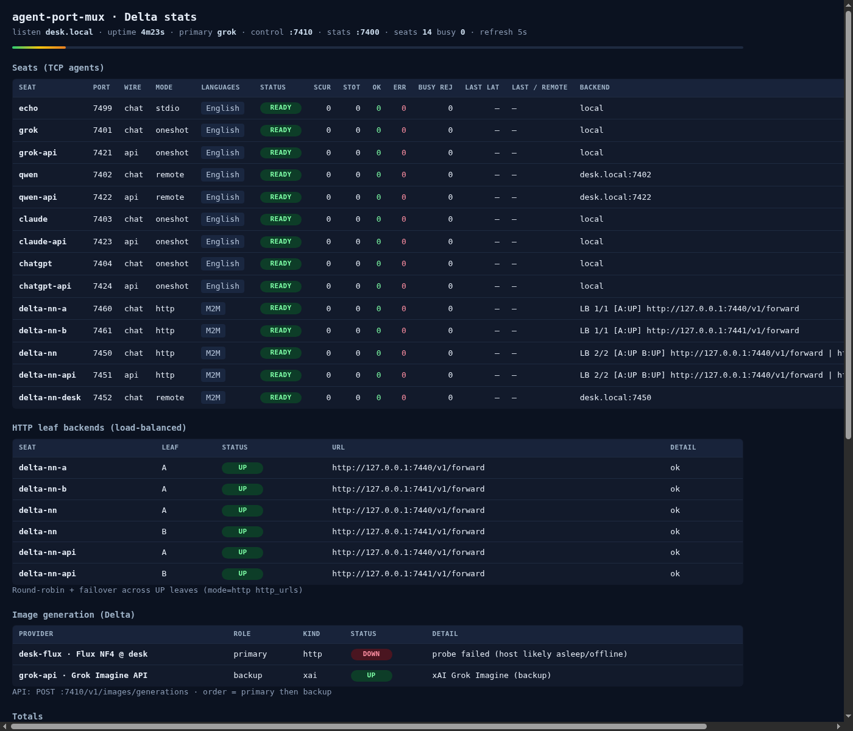853x731 pixels.
Task: Click port number 7461
Action: [102, 330]
